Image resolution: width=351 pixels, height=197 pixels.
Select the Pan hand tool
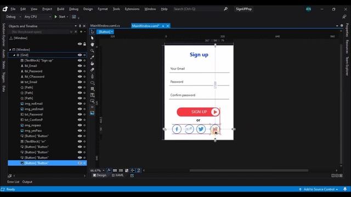[x=92, y=44]
